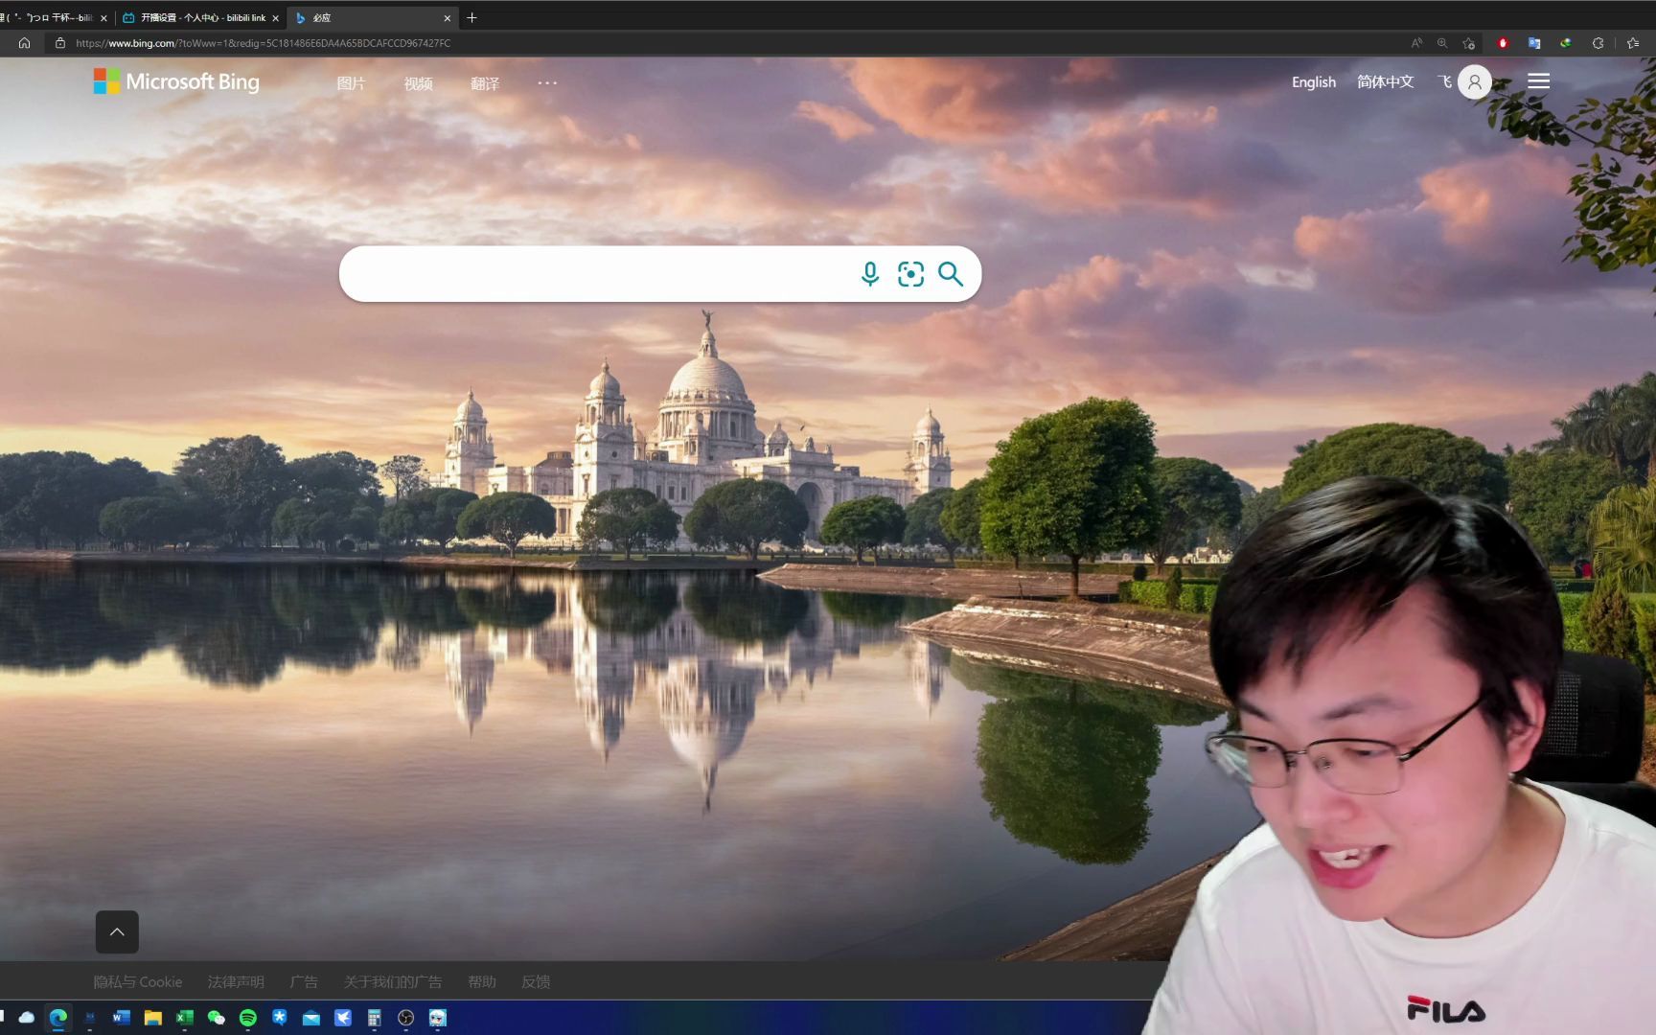View site security info via lock icon
1656x1035 pixels.
pyautogui.click(x=59, y=43)
